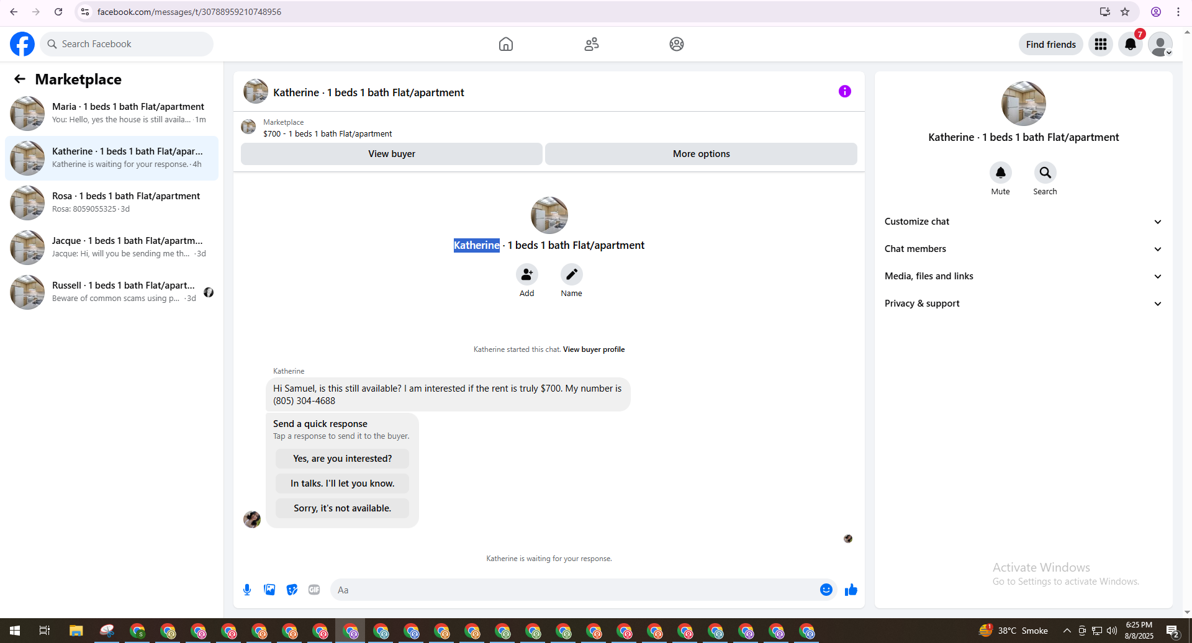Click the large listing avatar in right panel
The height and width of the screenshot is (643, 1192).
[x=1023, y=103]
